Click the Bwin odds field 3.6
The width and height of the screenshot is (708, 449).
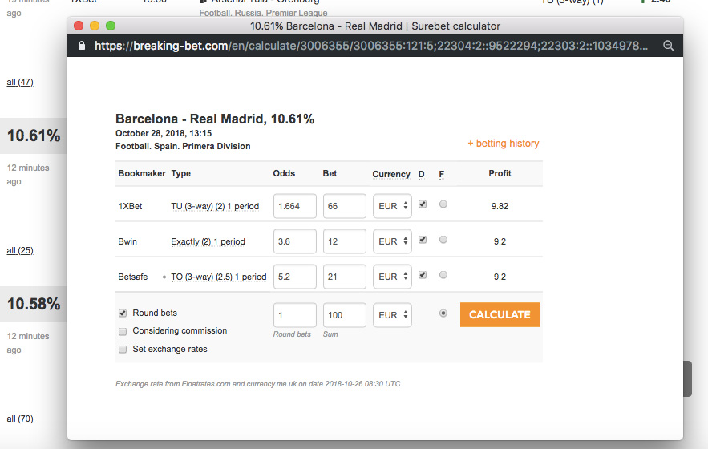click(295, 241)
